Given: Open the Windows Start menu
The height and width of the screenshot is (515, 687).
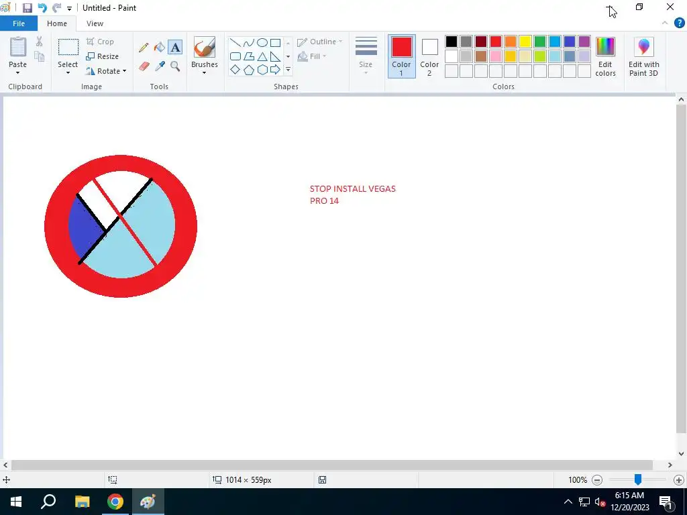Looking at the screenshot, I should pyautogui.click(x=16, y=502).
